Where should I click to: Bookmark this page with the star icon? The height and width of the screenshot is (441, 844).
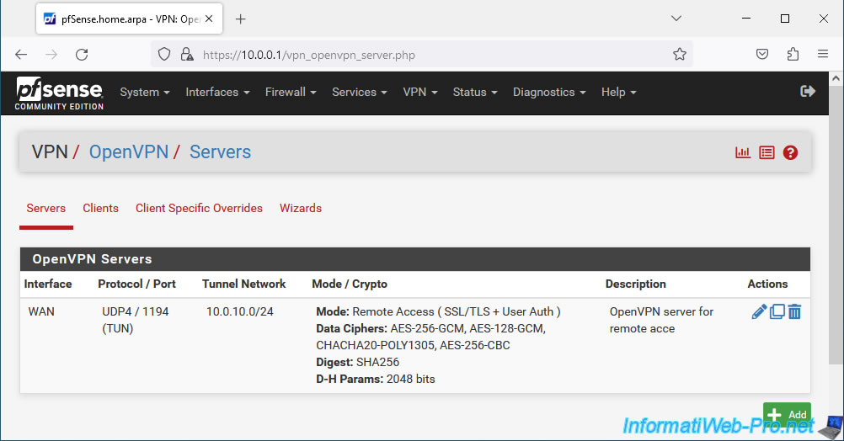[x=679, y=55]
